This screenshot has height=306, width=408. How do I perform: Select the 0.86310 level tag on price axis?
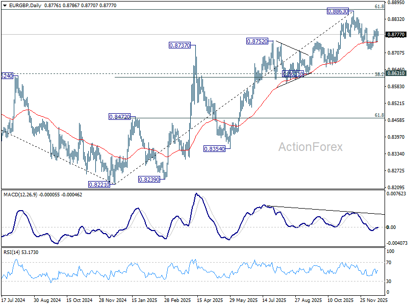point(396,73)
